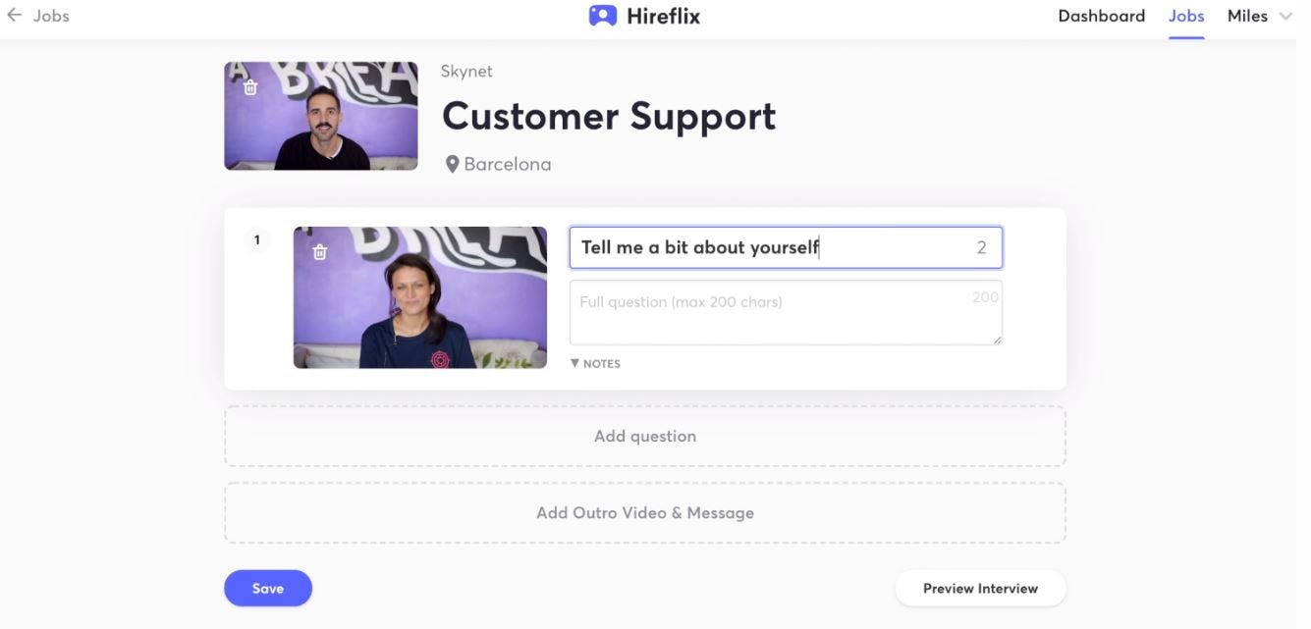
Task: Click the question number 1 badge
Action: tap(257, 239)
